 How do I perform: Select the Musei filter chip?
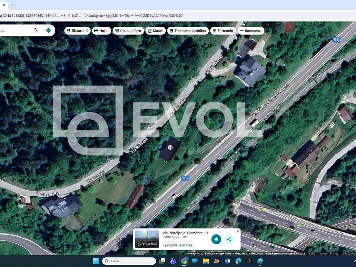point(155,31)
